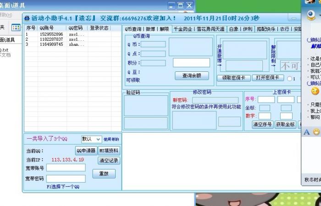Click the 清空序号 button
321x206 pixels.
(262, 124)
